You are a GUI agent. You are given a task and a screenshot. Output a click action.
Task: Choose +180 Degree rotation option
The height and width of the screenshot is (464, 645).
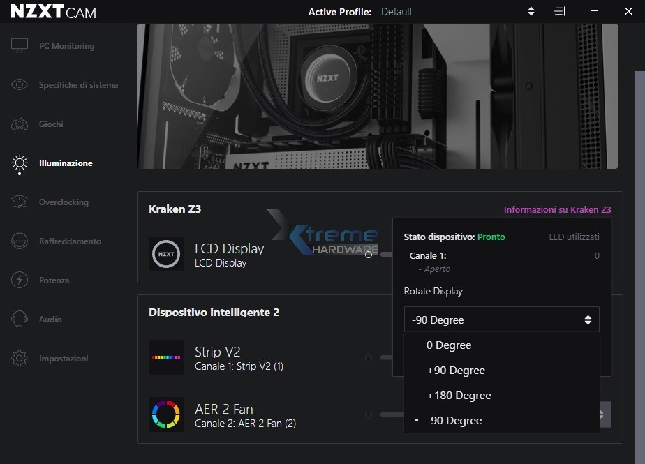pos(502,396)
